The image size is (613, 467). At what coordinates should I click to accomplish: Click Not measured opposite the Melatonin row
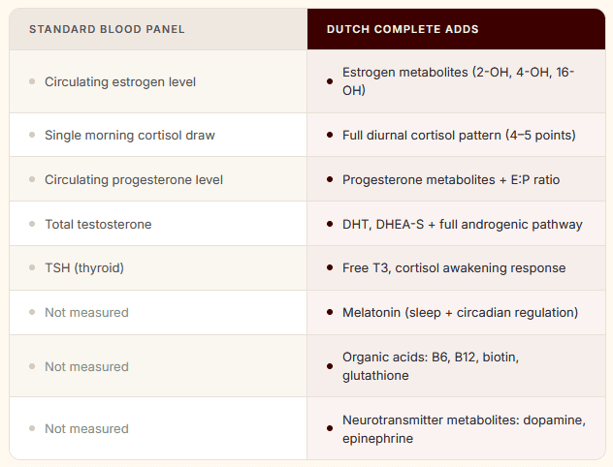pos(86,312)
